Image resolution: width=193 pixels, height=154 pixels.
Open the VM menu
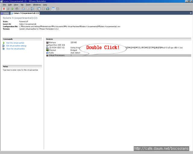[22, 5]
